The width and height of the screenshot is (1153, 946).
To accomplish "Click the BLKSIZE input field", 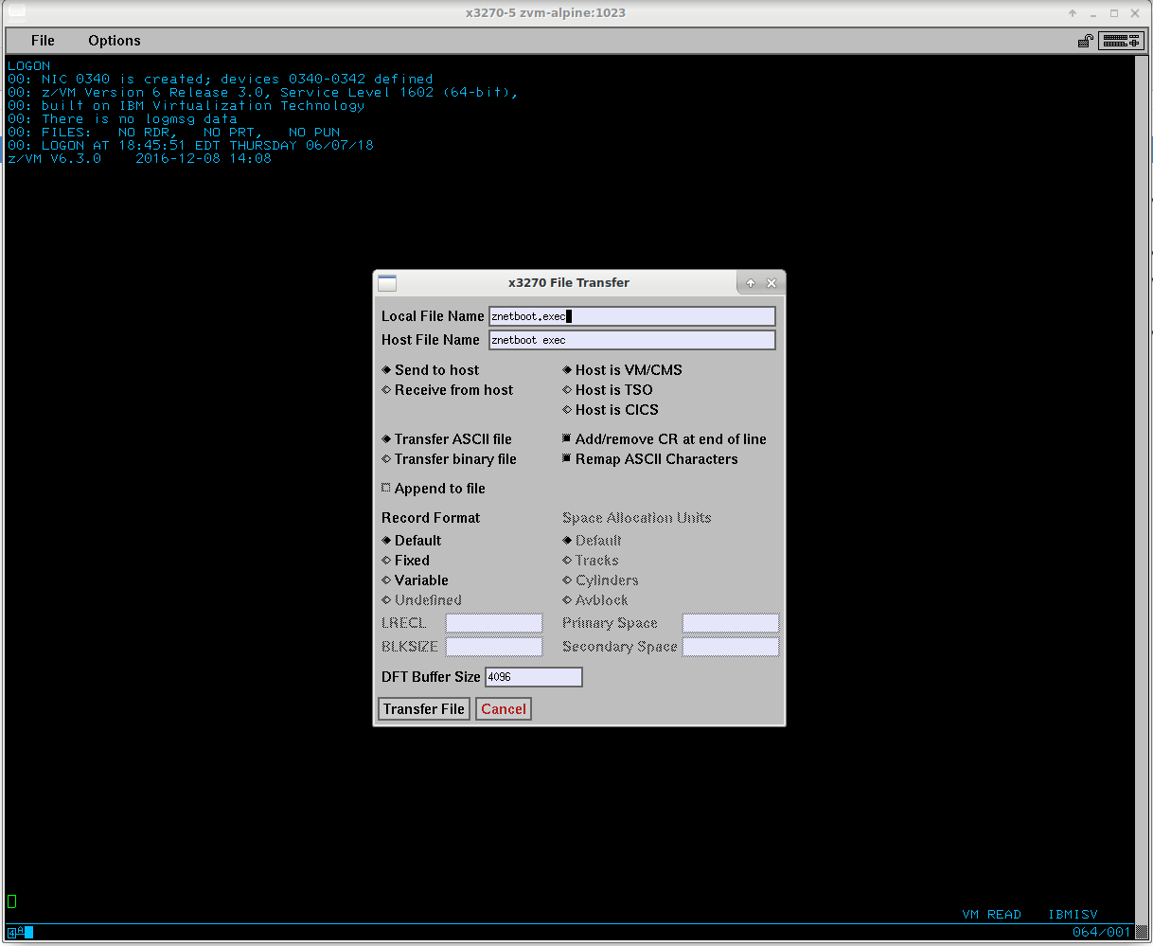I will click(494, 647).
